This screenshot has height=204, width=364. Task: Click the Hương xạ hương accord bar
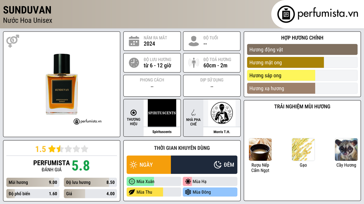coord(302,88)
